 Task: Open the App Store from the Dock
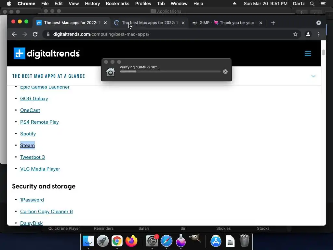[216, 241]
